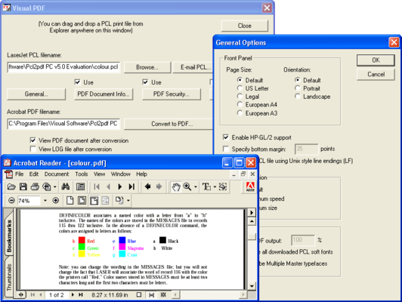The width and height of the screenshot is (402, 302).
Task: Select European A3 page size
Action: [x=240, y=113]
